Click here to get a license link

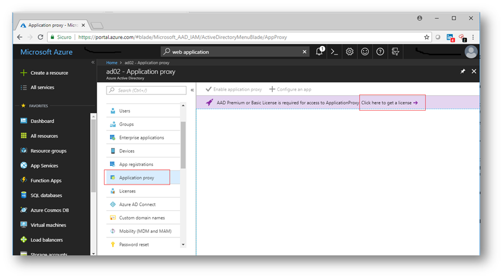click(390, 102)
